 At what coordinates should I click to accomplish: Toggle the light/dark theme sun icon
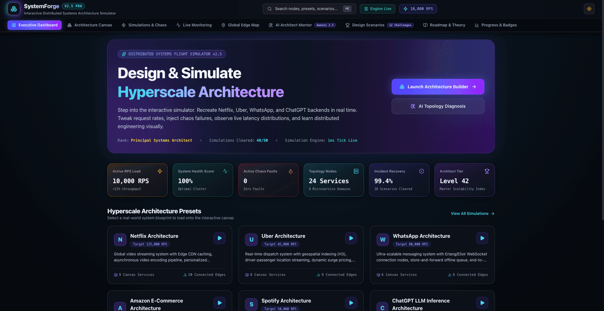(x=589, y=9)
